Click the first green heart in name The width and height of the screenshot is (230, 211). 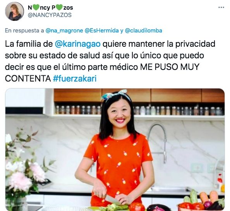coord(36,8)
